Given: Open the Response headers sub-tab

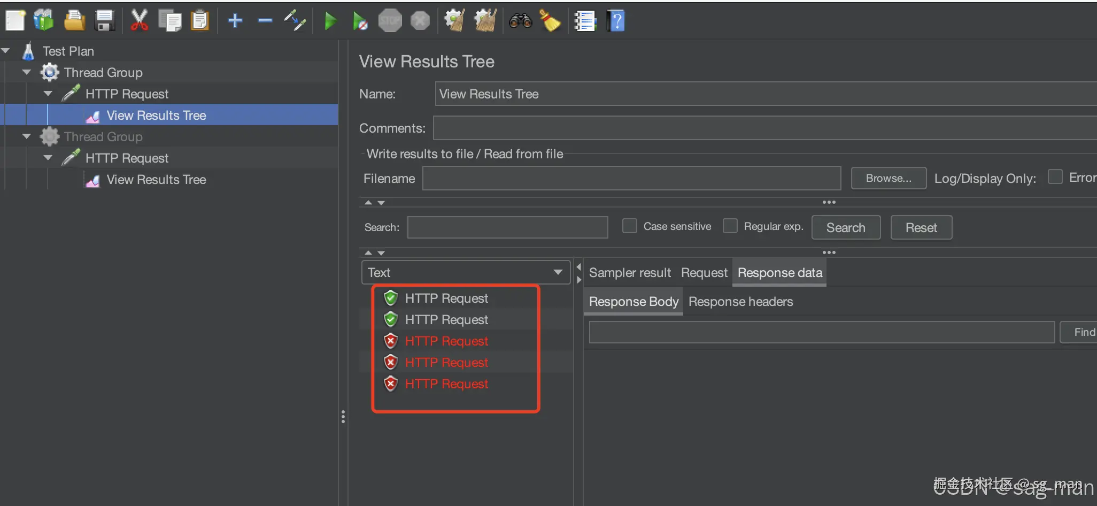Looking at the screenshot, I should pos(740,302).
